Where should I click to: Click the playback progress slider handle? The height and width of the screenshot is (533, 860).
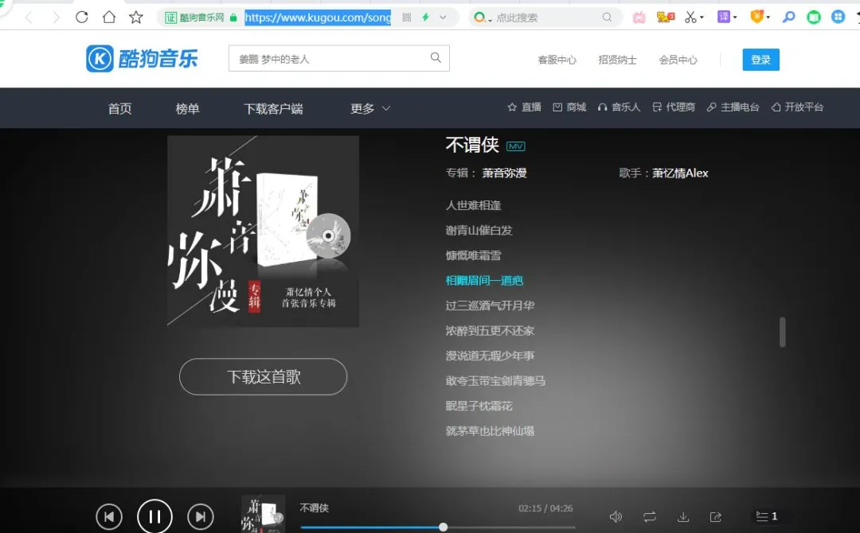(x=444, y=527)
